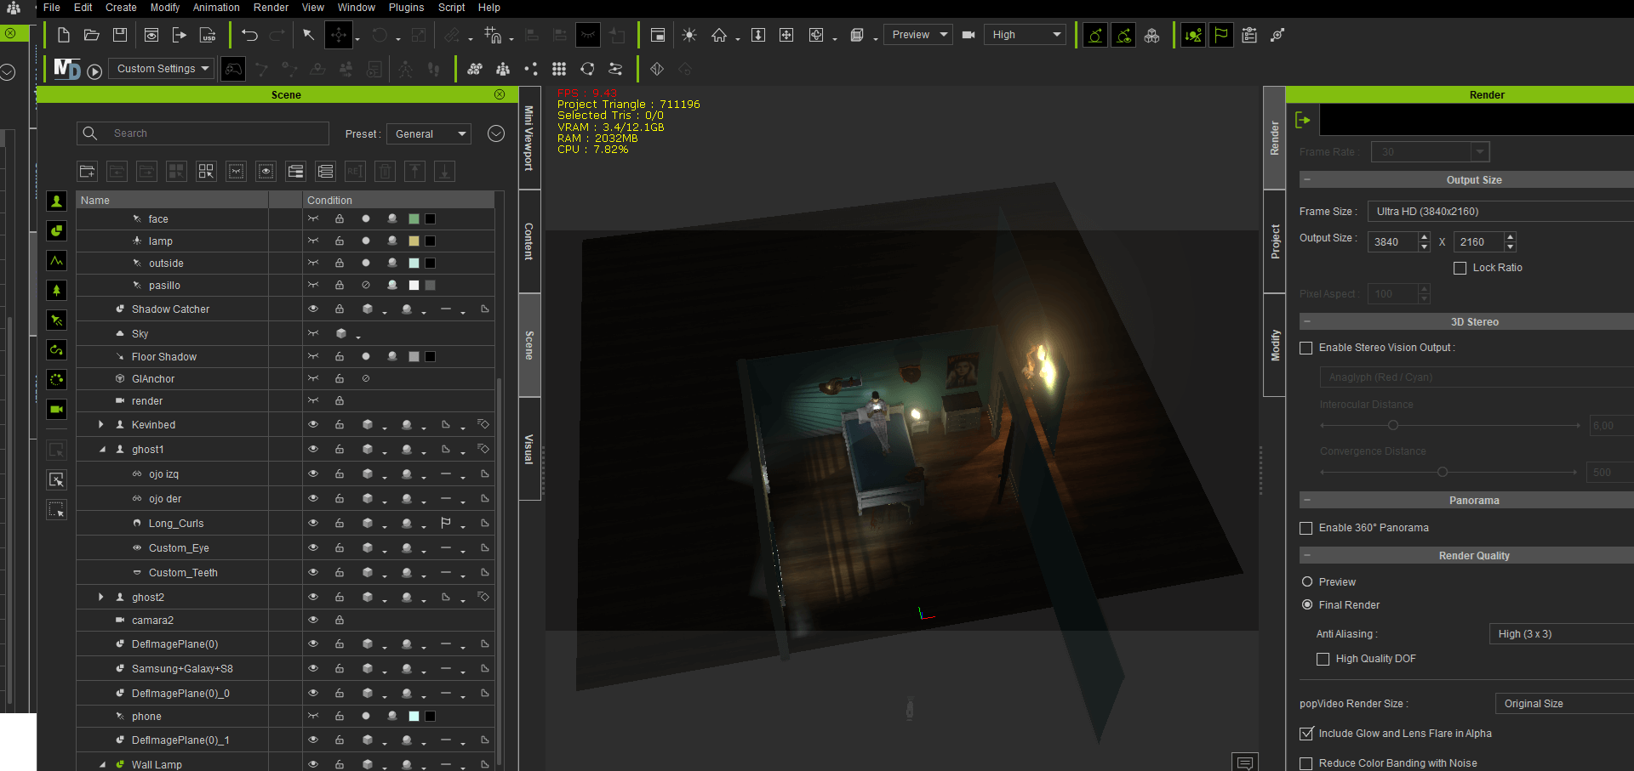Uncheck Include Glow and Lens Flare in Alpha
The height and width of the screenshot is (771, 1634).
(x=1306, y=734)
